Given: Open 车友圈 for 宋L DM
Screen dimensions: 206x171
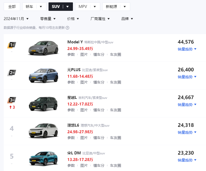Looking at the screenshot, I should click(116, 165).
